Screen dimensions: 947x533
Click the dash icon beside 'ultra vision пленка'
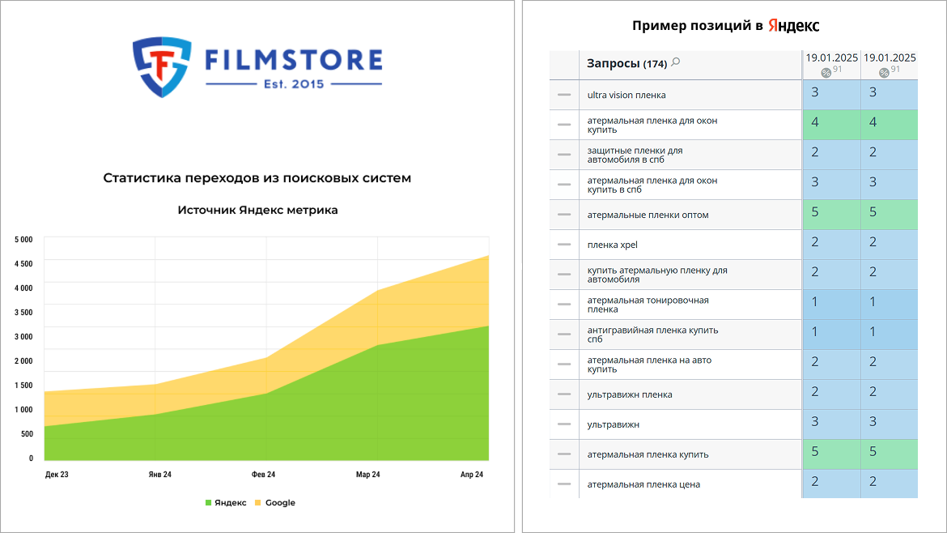564,95
